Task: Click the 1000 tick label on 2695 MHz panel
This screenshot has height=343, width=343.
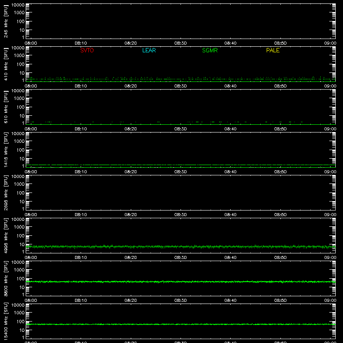Action: [x=19, y=184]
